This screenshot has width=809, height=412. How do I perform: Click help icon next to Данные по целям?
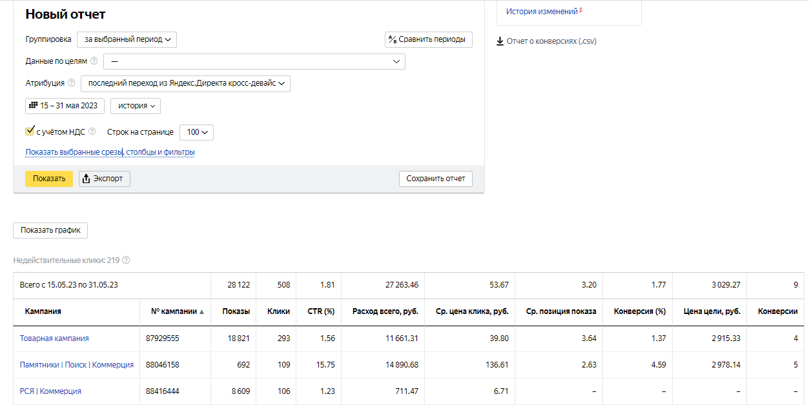(94, 61)
